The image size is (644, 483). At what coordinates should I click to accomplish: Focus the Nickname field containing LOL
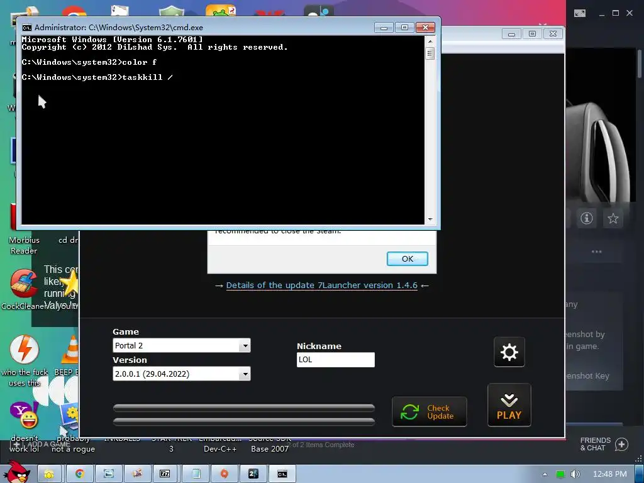tap(336, 360)
